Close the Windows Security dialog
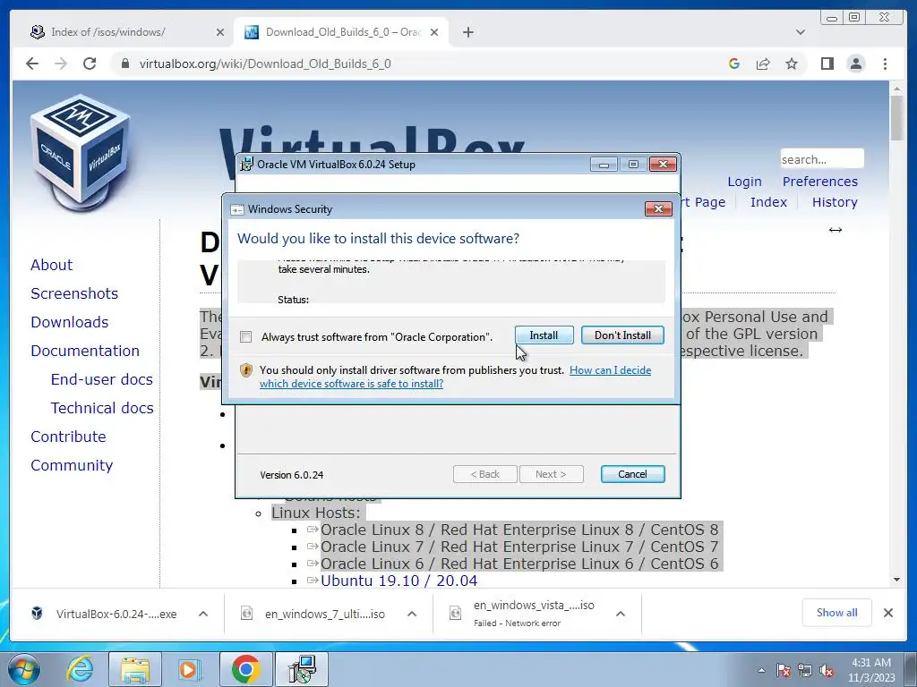Image resolution: width=917 pixels, height=687 pixels. [x=658, y=208]
